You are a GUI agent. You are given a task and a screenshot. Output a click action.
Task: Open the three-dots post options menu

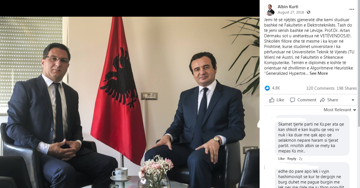coord(352,9)
